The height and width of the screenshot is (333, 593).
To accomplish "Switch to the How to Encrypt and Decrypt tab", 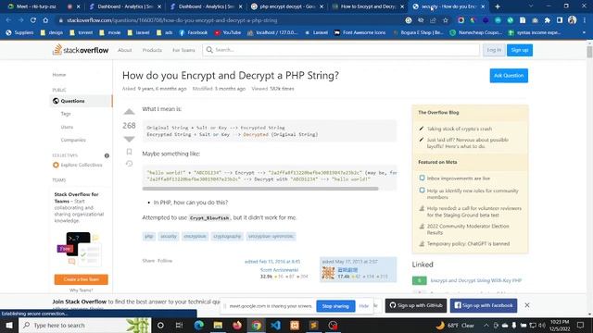I will [368, 6].
